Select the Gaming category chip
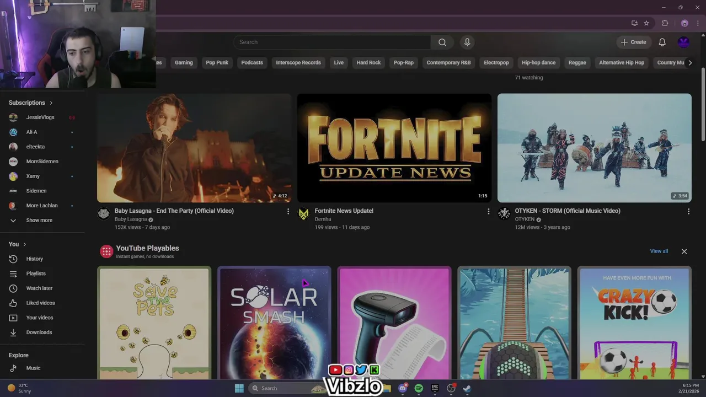The image size is (706, 397). [184, 62]
